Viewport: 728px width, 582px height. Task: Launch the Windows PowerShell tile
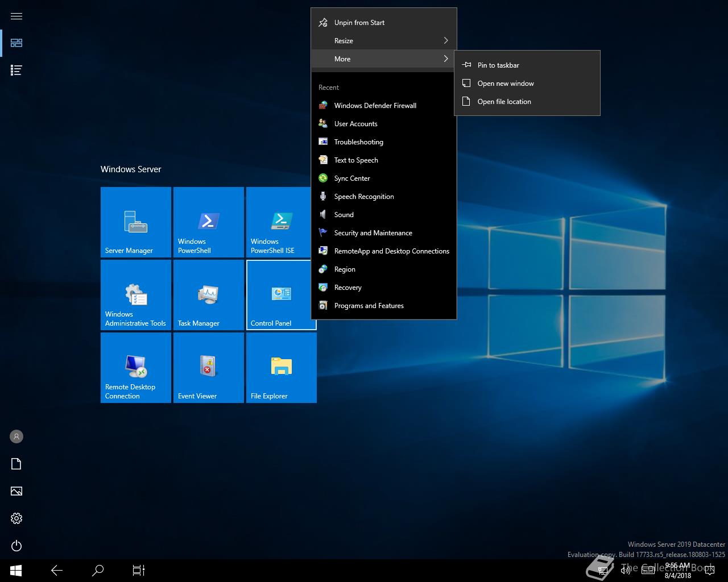[209, 222]
